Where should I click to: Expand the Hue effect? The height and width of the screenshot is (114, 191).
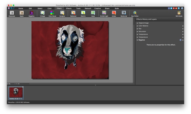[137, 29]
